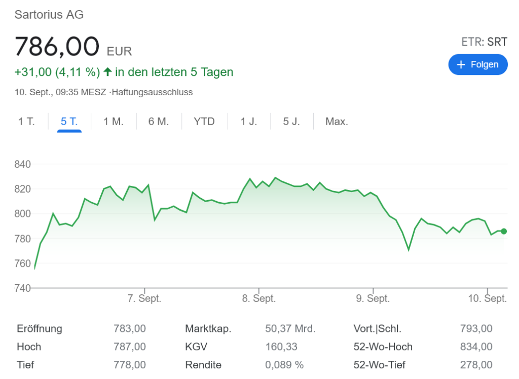Viewport: 519px width, 379px height.
Task: Switch chart to 6 M. view
Action: pyautogui.click(x=158, y=122)
